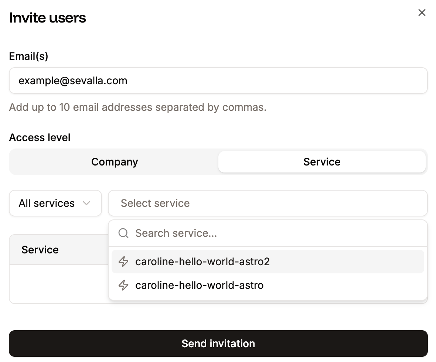
Task: Switch to the Company access level
Action: coord(114,162)
